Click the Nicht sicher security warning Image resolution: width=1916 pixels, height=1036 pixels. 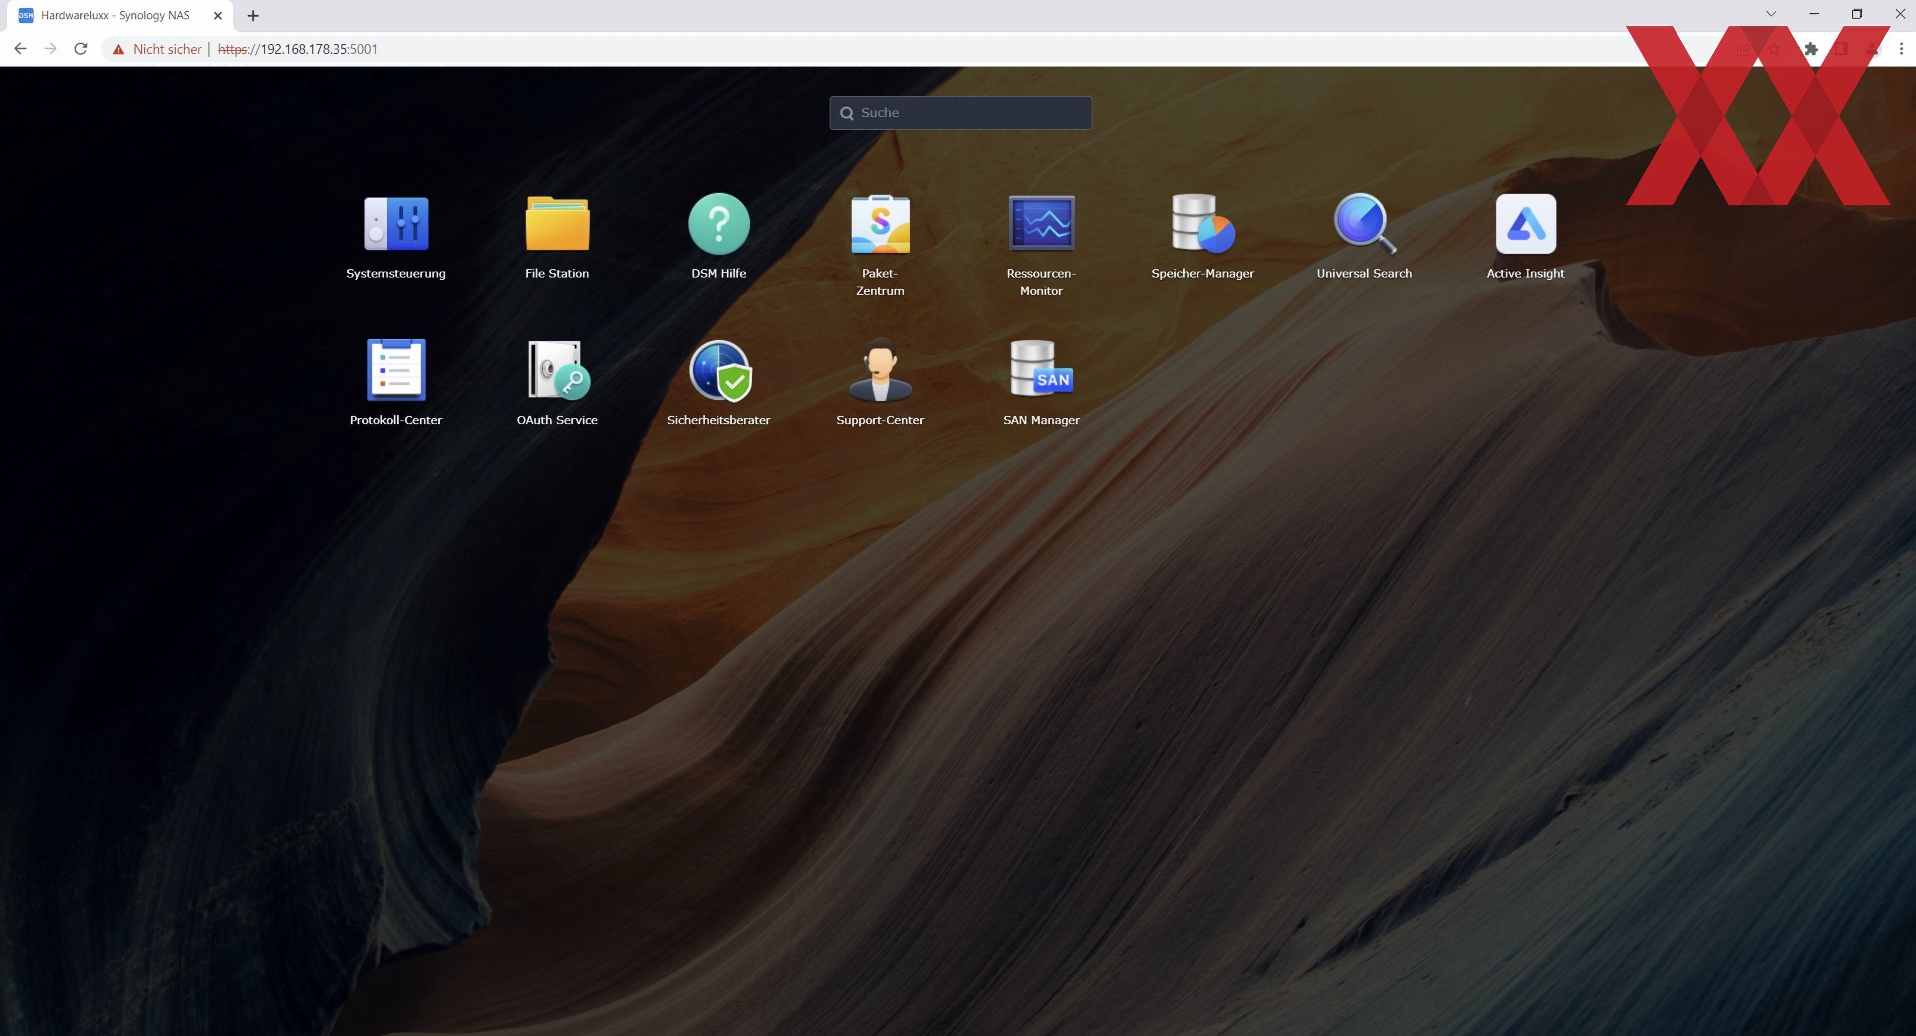click(156, 49)
